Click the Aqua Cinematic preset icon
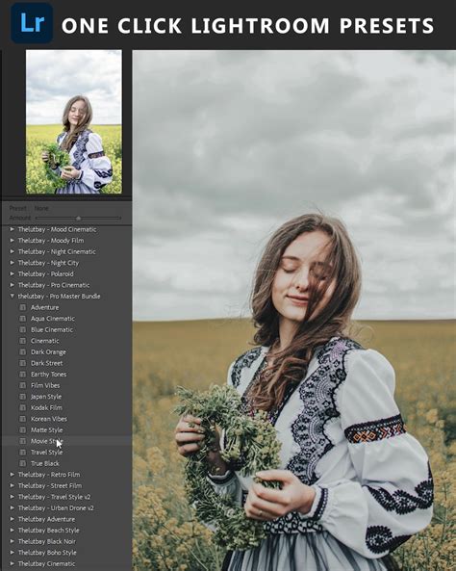 coord(22,319)
